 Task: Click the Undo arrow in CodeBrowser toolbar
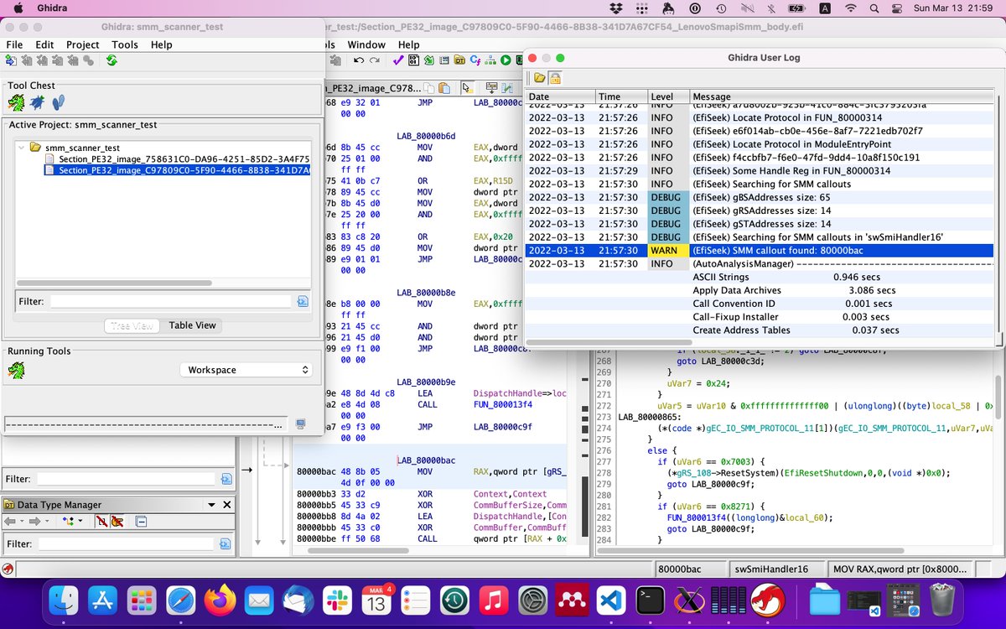(360, 60)
